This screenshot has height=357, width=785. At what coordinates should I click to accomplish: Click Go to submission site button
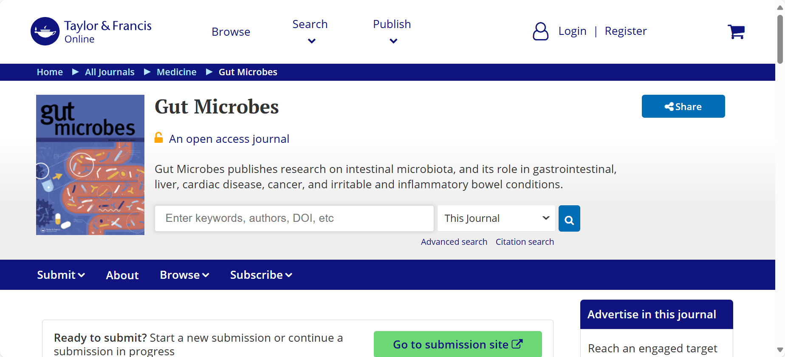pos(458,344)
